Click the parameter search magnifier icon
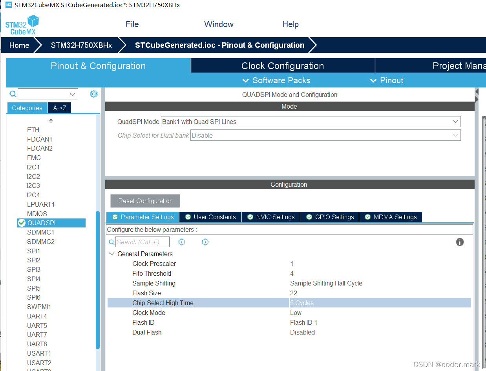The height and width of the screenshot is (371, 486). (x=111, y=242)
